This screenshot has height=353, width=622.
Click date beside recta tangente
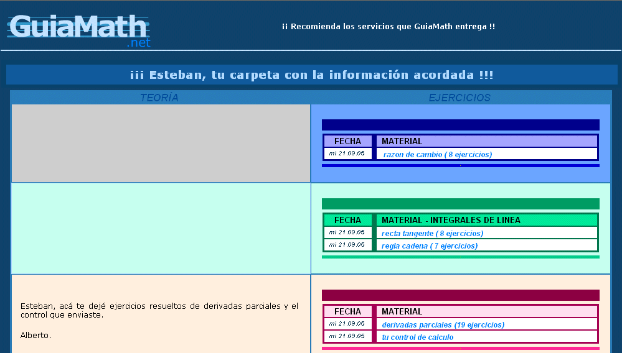[x=347, y=232]
